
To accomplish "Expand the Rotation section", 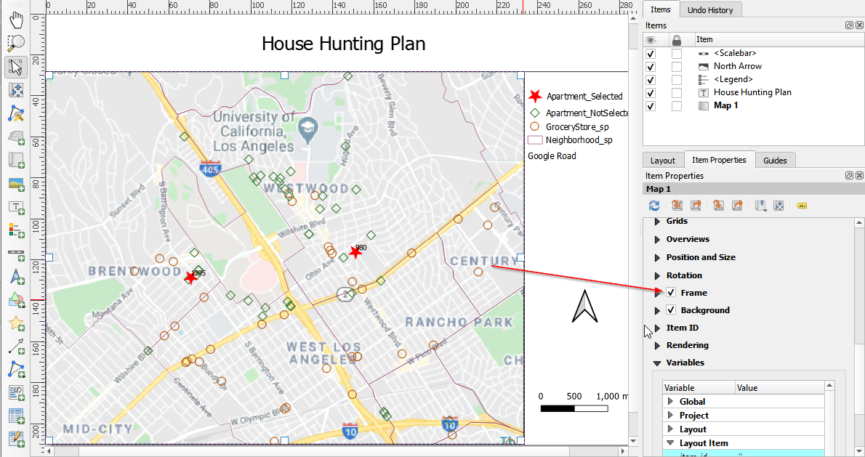I will point(657,275).
